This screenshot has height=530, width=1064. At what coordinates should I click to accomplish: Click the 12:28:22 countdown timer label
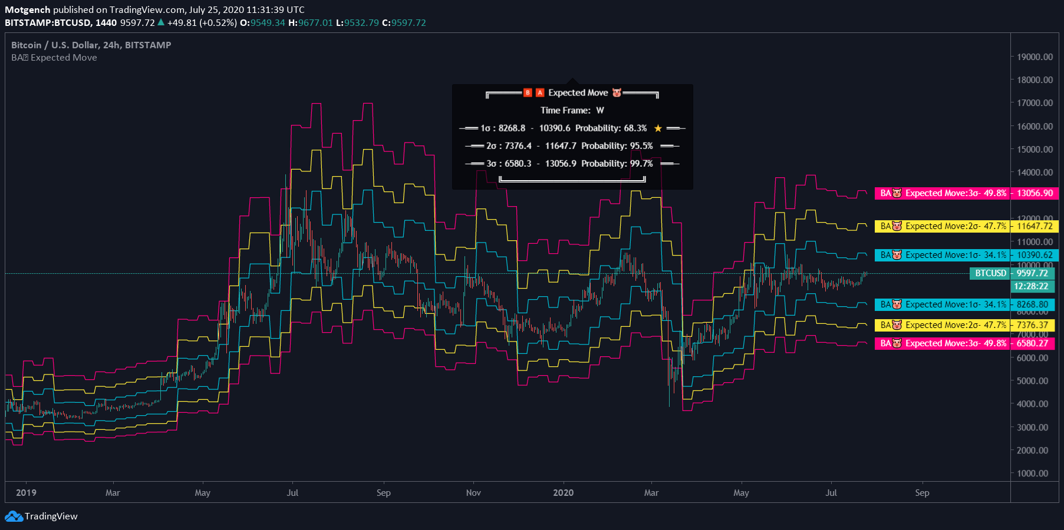click(1032, 286)
